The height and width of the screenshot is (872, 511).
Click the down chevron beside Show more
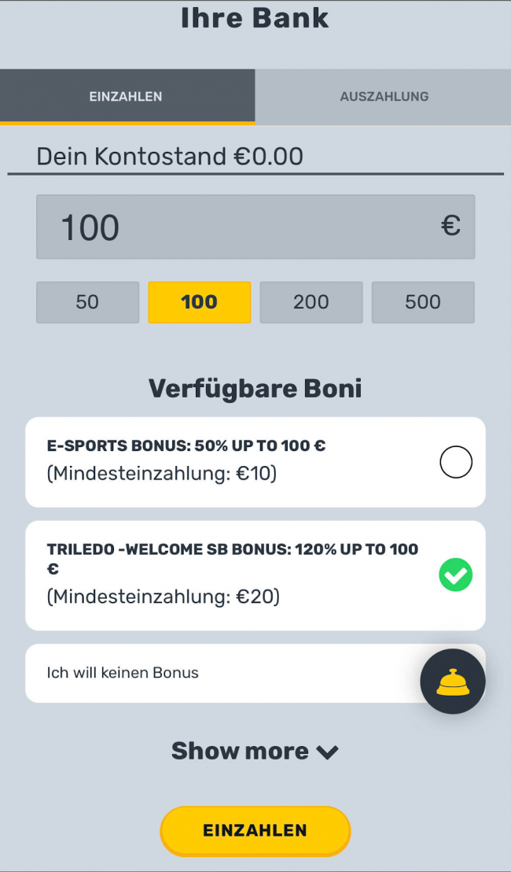327,752
